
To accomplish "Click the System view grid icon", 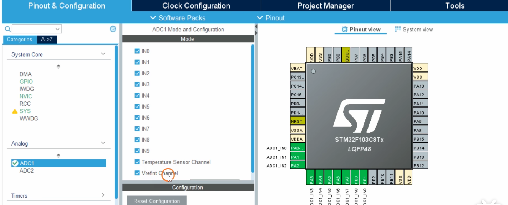I will pyautogui.click(x=398, y=29).
